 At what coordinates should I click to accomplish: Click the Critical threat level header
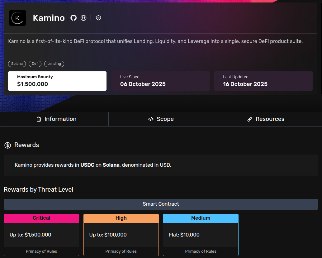tap(41, 218)
